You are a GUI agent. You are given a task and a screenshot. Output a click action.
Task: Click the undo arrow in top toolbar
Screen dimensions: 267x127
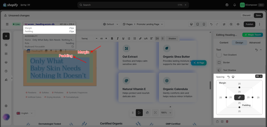[211, 24]
